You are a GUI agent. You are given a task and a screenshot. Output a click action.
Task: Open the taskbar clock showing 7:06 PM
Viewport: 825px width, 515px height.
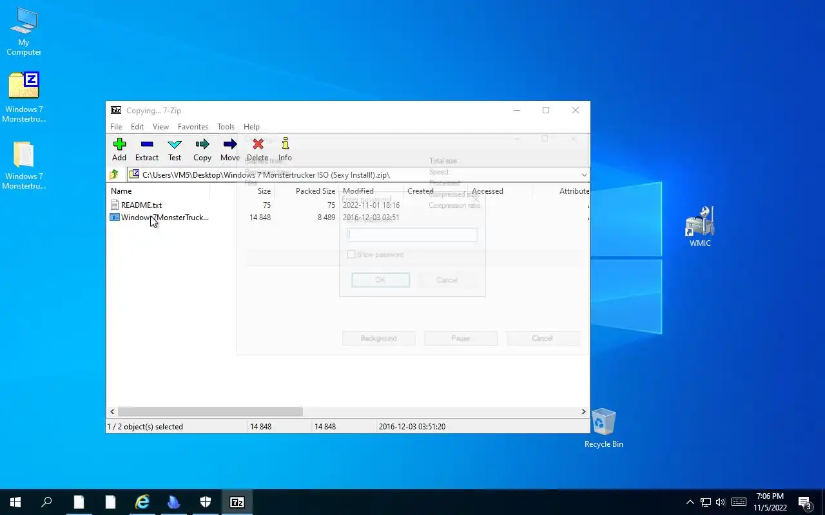click(771, 502)
